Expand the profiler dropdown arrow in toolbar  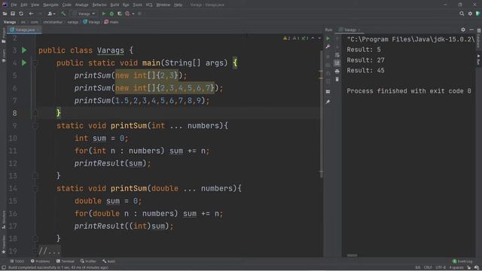click(x=133, y=14)
